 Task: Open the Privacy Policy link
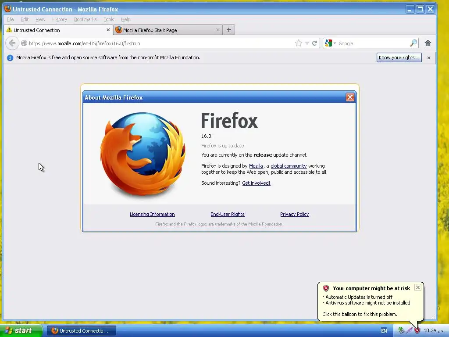tap(294, 214)
